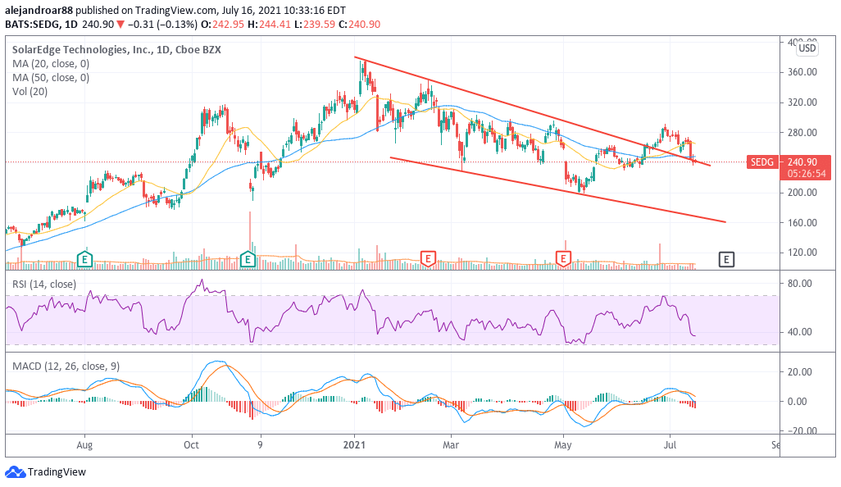Click the alejandroar88 author name
This screenshot has width=841, height=487.
coord(38,10)
